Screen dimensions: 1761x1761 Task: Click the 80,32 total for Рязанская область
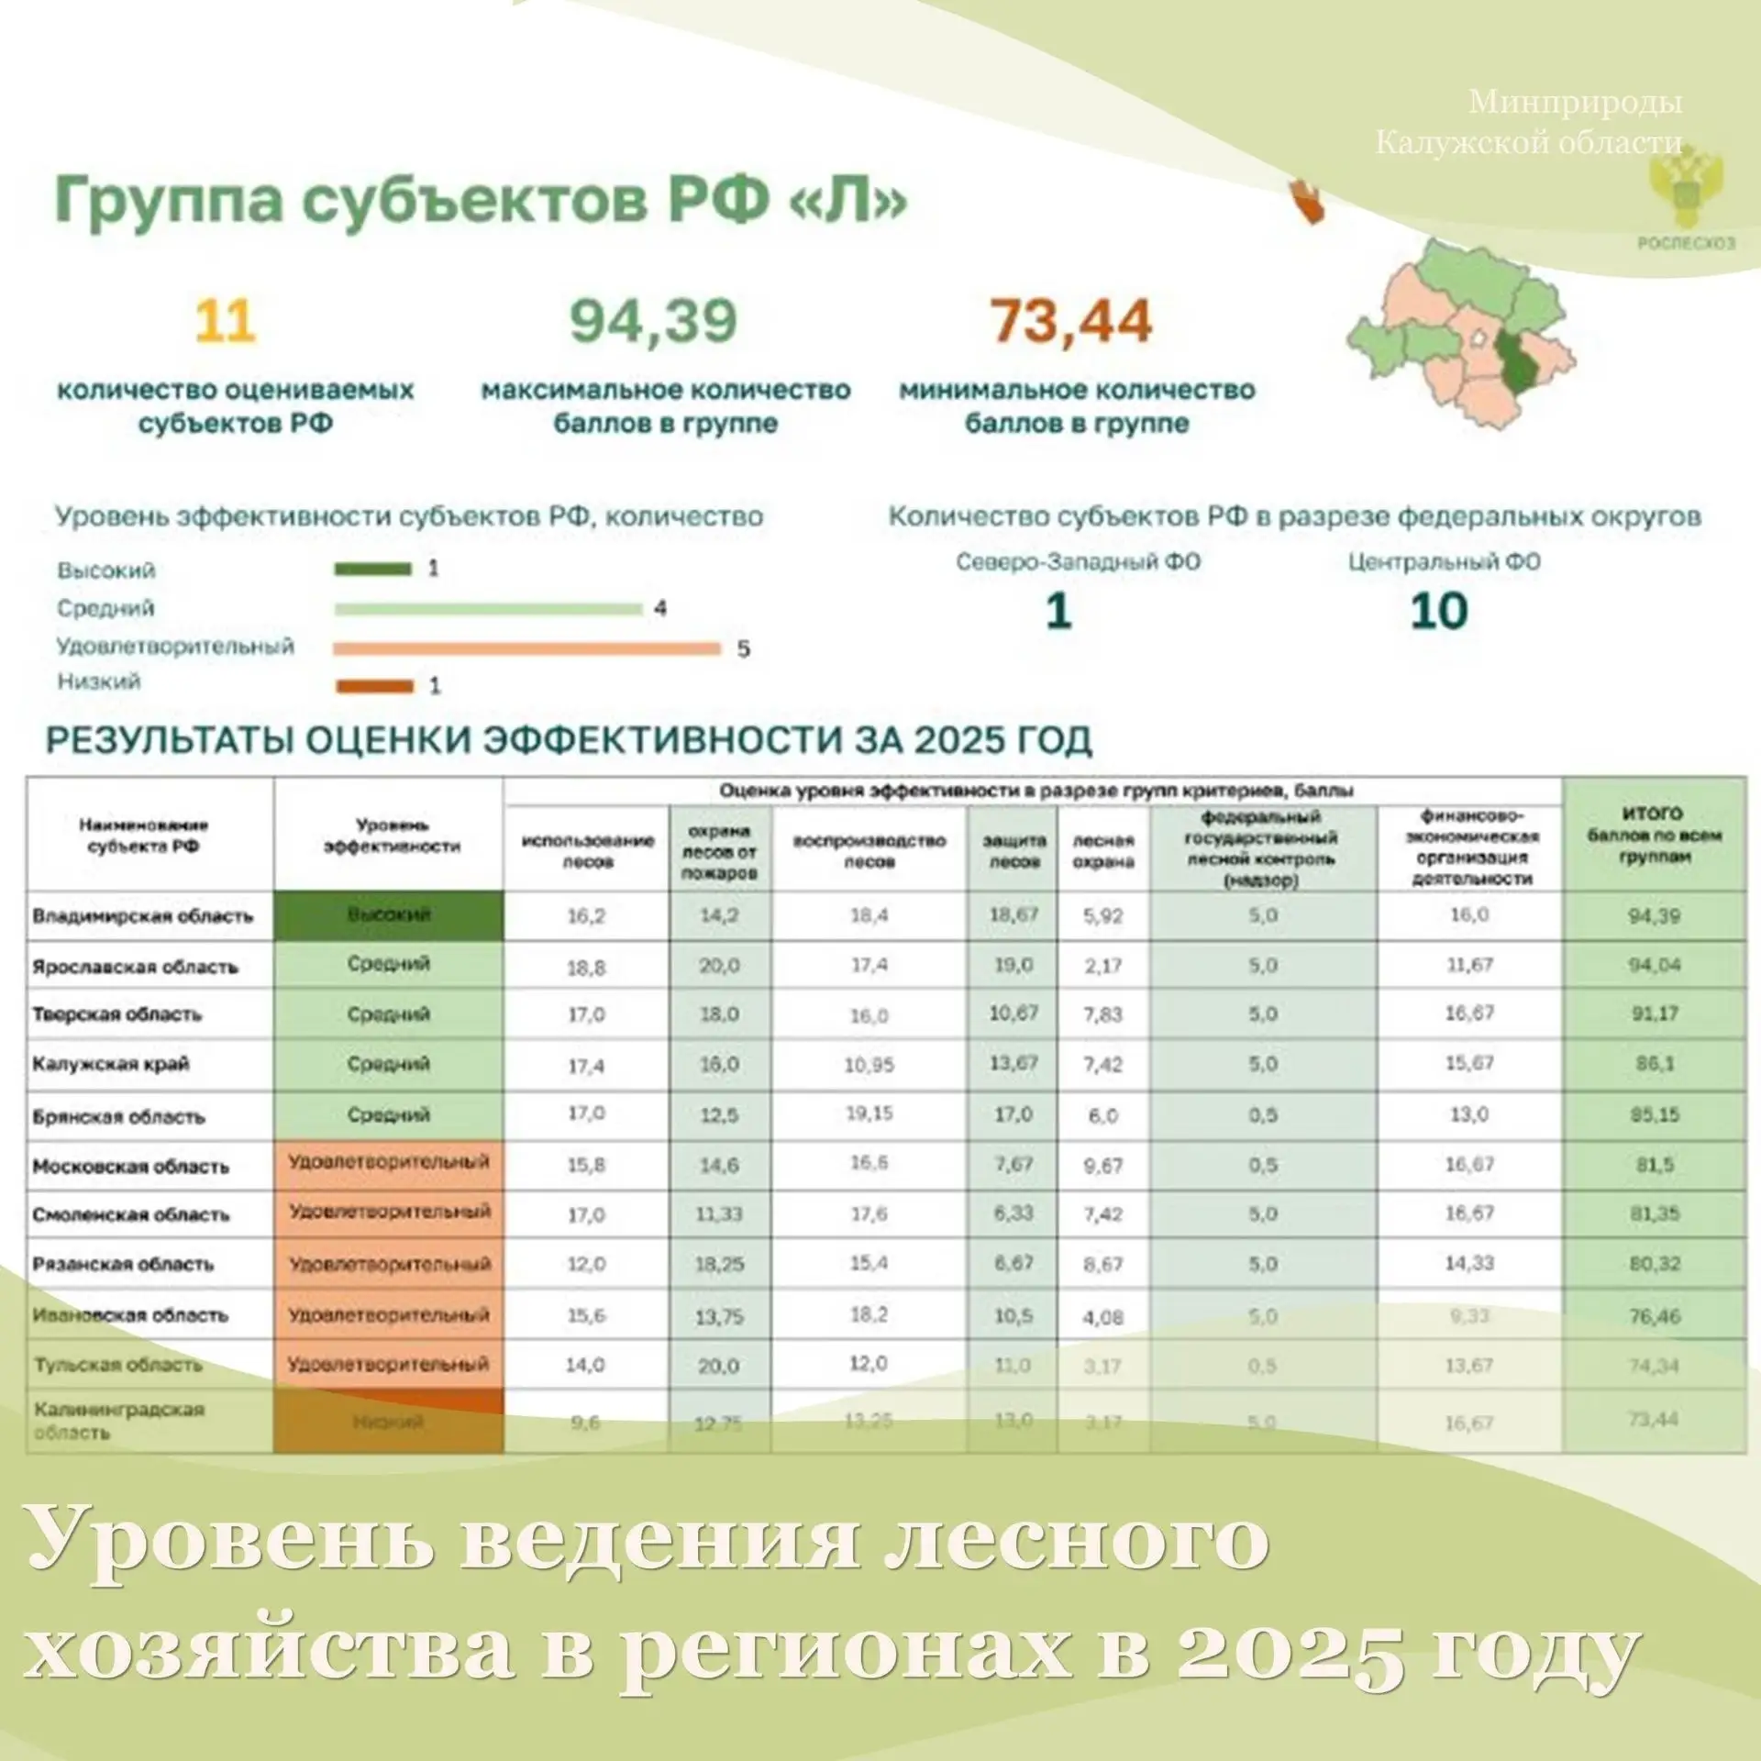pos(1654,1264)
